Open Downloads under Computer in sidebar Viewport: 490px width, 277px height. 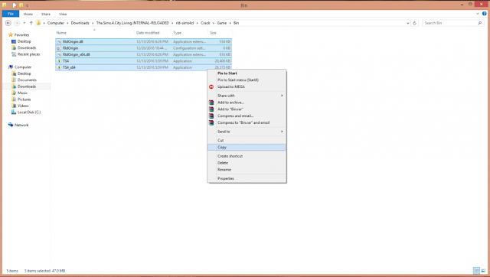[27, 86]
